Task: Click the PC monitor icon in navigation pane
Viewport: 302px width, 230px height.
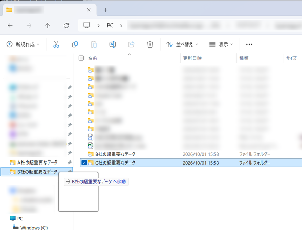Action: point(13,218)
